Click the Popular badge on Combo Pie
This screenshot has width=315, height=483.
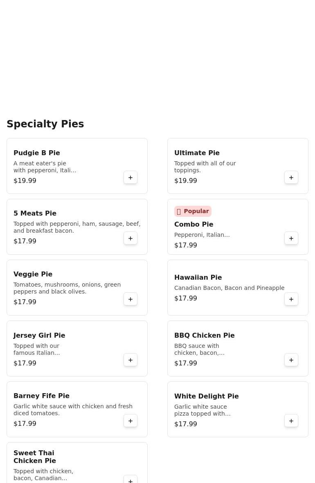(x=193, y=211)
